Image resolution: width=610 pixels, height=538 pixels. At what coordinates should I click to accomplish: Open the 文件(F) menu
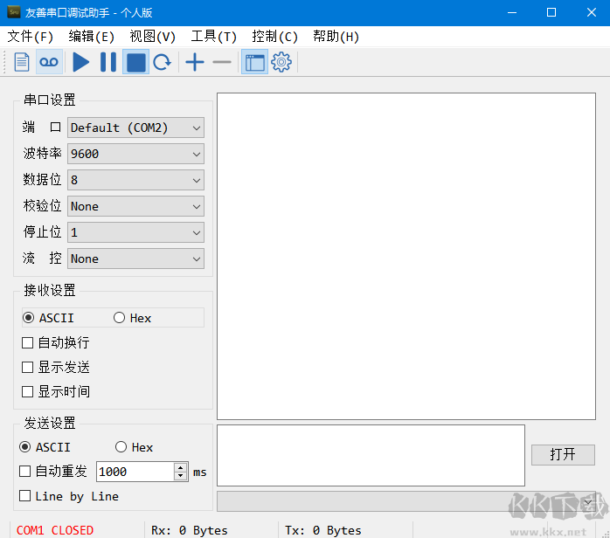[x=30, y=37]
